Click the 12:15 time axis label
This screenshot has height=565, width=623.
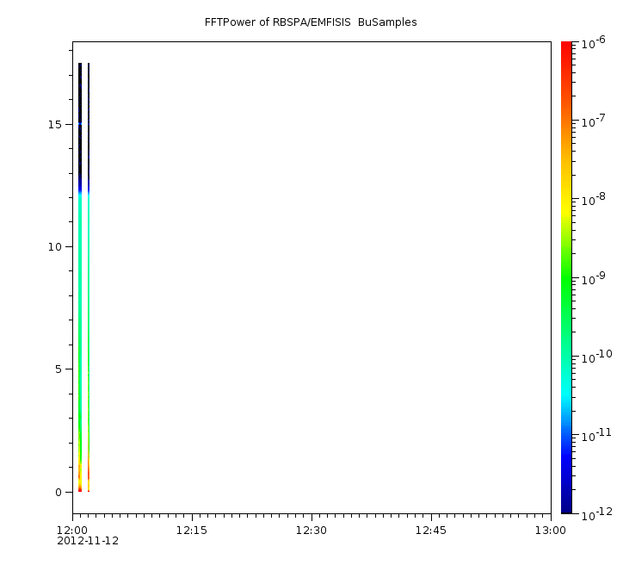click(x=192, y=531)
